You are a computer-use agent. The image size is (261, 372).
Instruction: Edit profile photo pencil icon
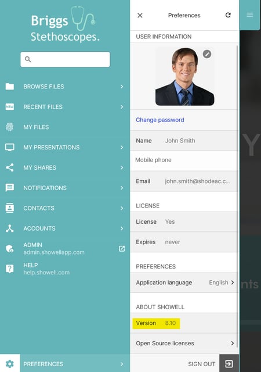(x=206, y=54)
